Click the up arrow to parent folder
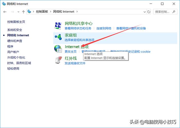180x128 pixels. pos(23,12)
